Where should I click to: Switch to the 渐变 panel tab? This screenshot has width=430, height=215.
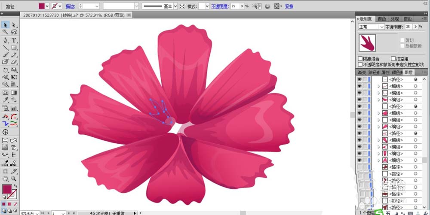pyautogui.click(x=362, y=73)
